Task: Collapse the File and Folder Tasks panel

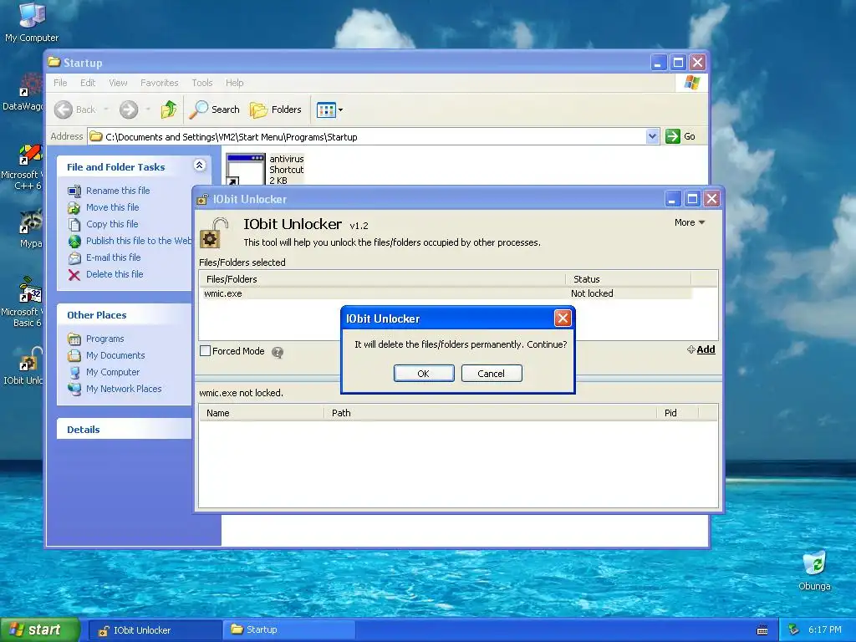Action: [199, 166]
